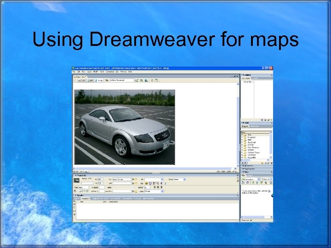Screen dimensions: 331x248
Task: Click the Run validation play icon
Action: [x=74, y=202]
